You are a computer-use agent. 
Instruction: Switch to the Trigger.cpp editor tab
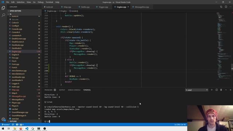coord(103,7)
